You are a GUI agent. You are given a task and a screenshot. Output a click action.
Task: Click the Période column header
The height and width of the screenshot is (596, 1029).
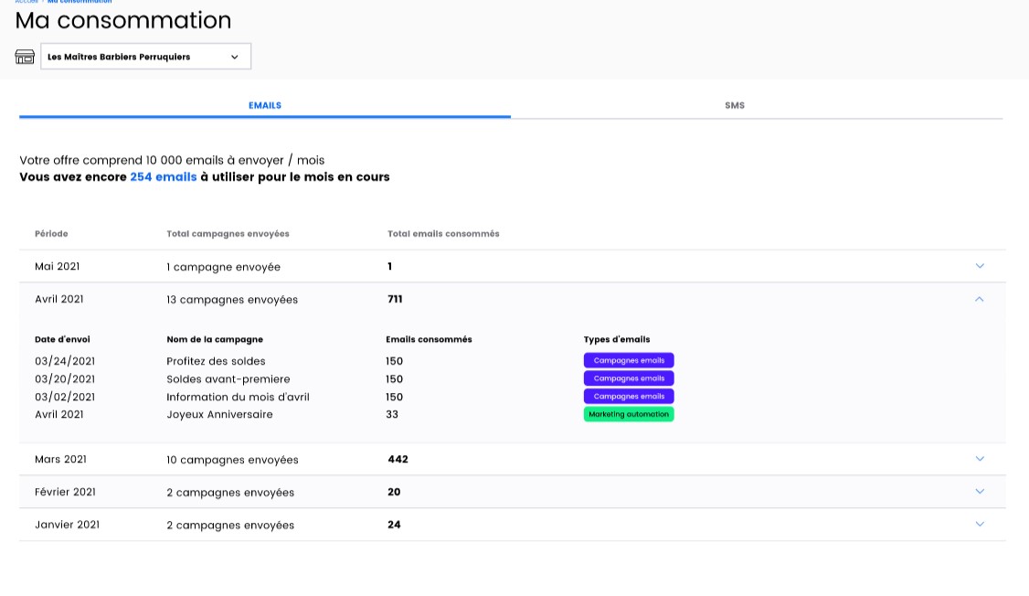(51, 234)
